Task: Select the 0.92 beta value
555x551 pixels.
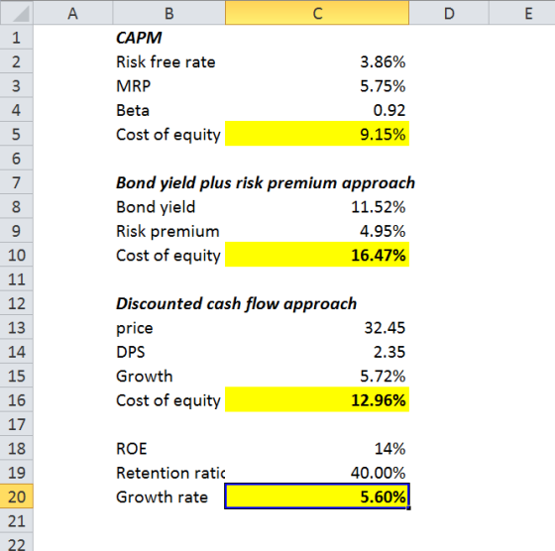Action: (317, 110)
